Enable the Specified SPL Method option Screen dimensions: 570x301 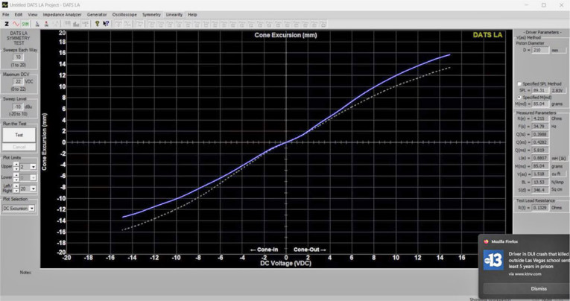pos(519,83)
